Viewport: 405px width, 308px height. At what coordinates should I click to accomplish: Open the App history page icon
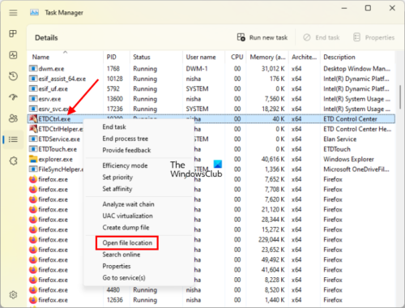[13, 76]
